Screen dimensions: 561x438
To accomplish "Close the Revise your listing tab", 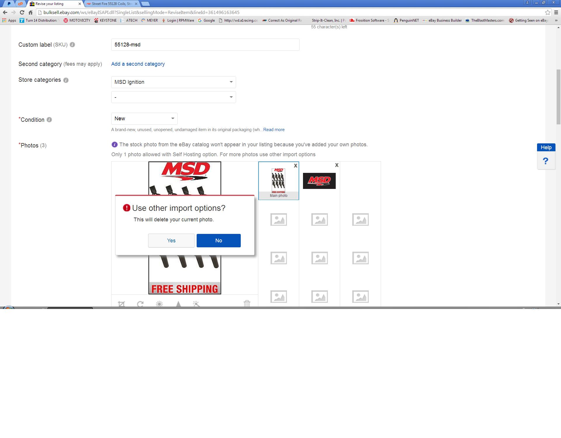I will coord(79,4).
